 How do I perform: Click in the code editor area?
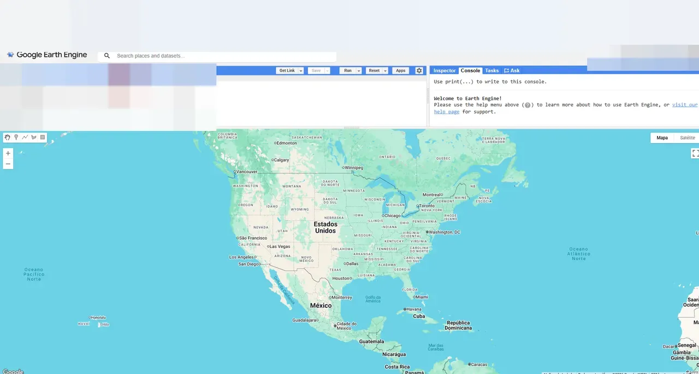point(321,104)
